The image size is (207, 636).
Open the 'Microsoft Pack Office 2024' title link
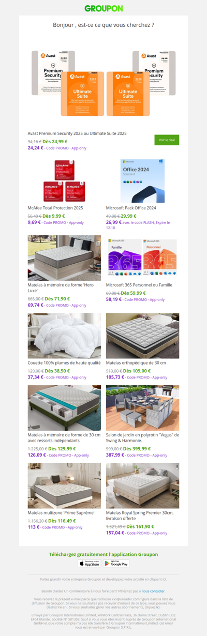(131, 208)
